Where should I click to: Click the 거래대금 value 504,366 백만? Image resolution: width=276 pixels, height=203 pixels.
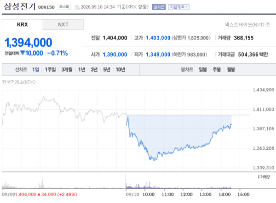point(253,55)
